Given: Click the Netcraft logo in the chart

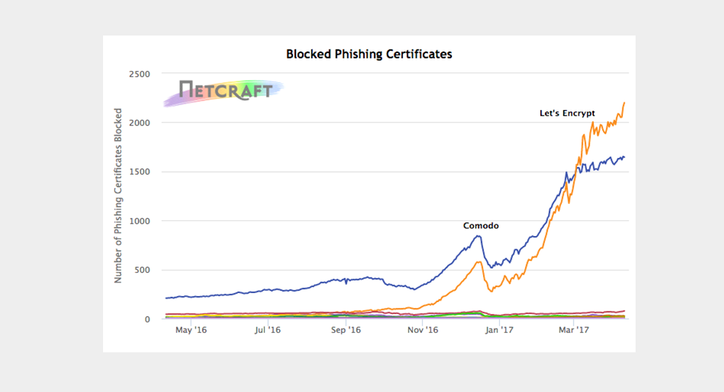Looking at the screenshot, I should [223, 91].
